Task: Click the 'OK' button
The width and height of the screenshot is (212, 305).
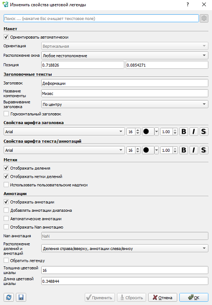Action: (194, 297)
